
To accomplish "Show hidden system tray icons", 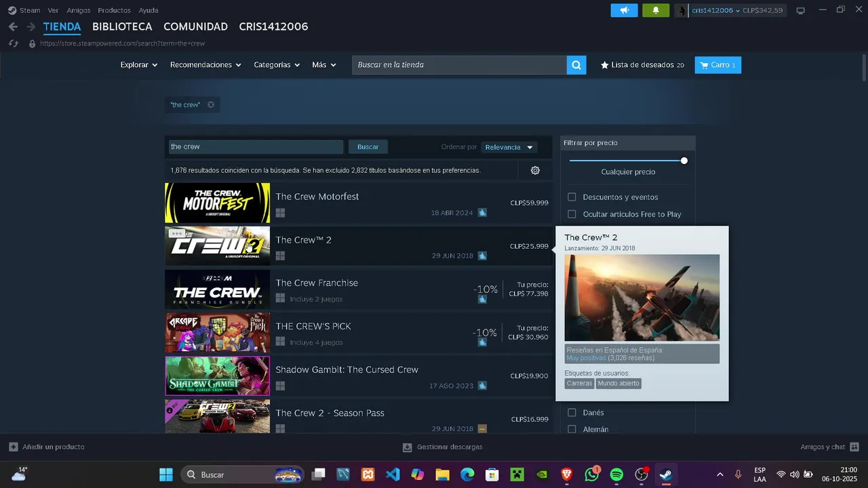I will 719,474.
